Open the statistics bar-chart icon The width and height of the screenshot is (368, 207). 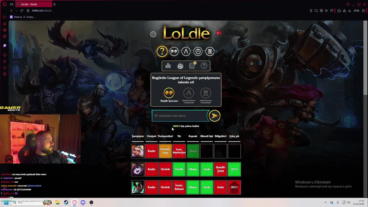168,66
